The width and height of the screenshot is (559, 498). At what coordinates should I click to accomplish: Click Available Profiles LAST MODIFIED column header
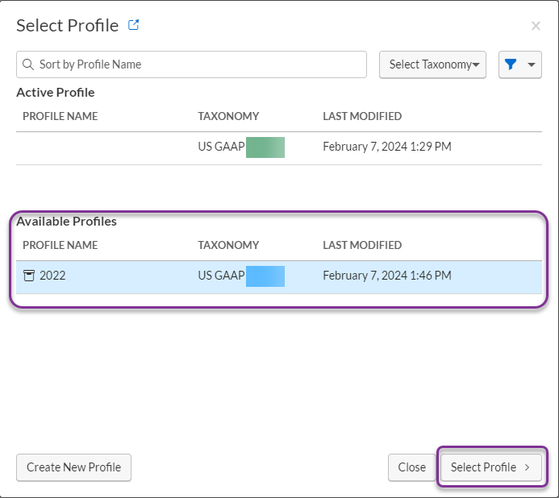362,245
